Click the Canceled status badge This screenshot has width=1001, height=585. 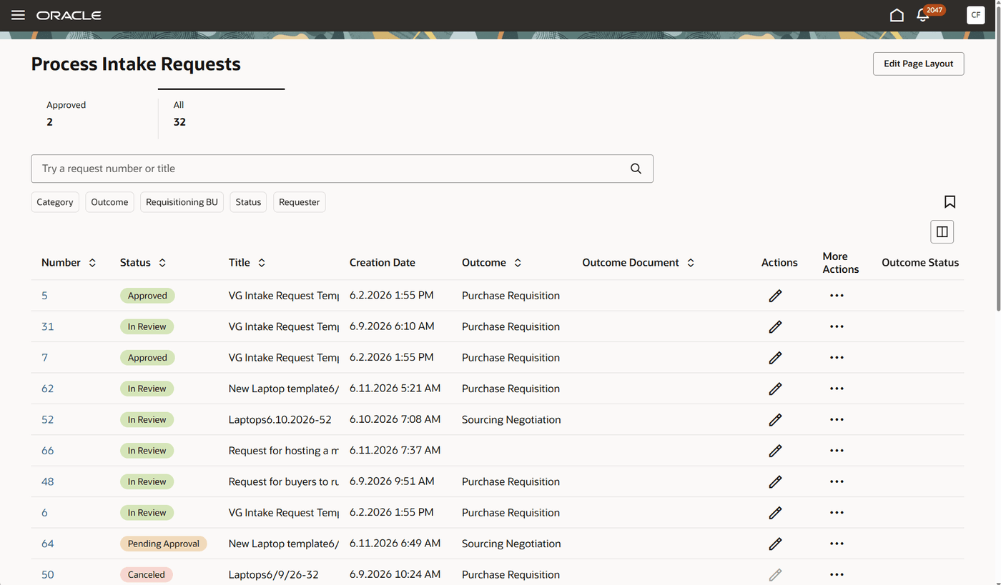click(x=146, y=574)
